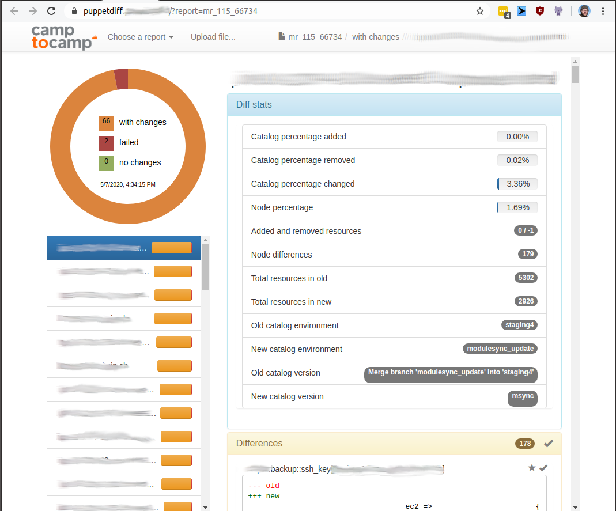Click the red failed segment of donut chart
This screenshot has width=616, height=511.
coord(122,79)
